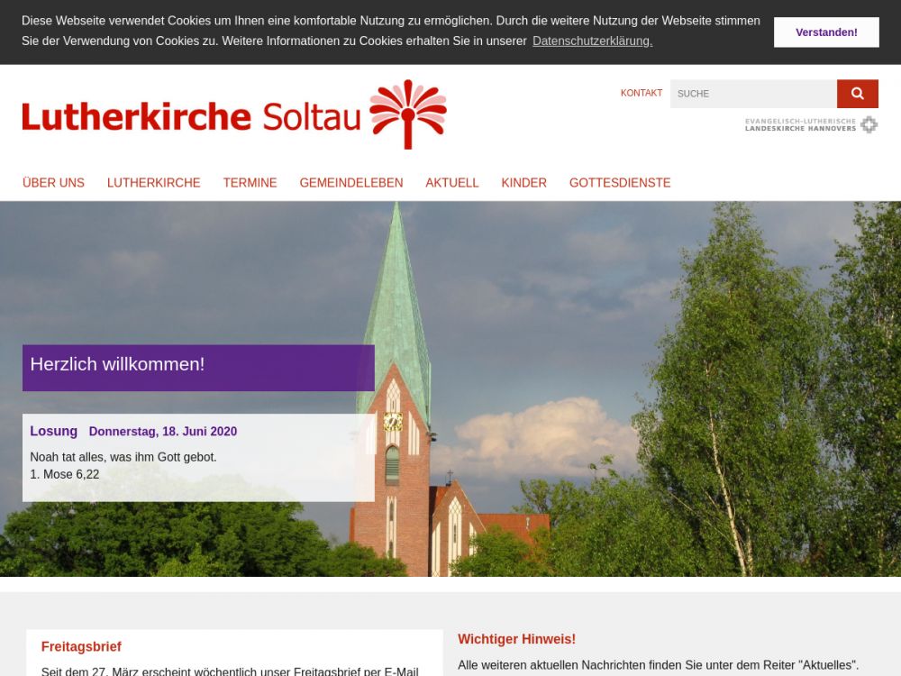Click the Lutherkirche Soltau logo

pyautogui.click(x=234, y=115)
